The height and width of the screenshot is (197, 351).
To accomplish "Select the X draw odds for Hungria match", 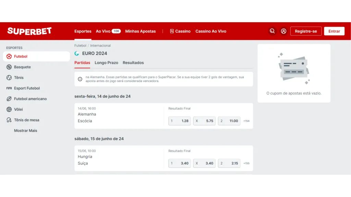I will [204, 163].
